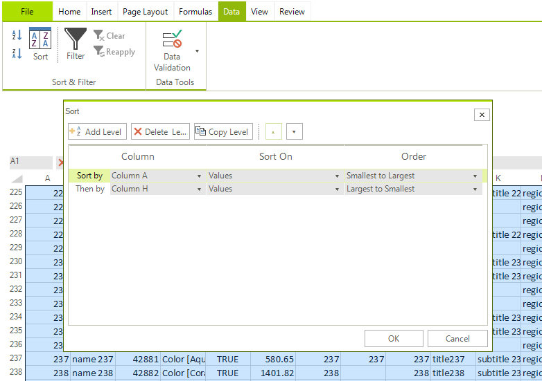Select the Sort by row label
Viewport: 542px width, 381px height.
pyautogui.click(x=89, y=176)
